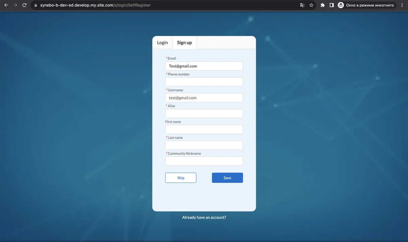
Task: Click the Username field label
Action: click(175, 90)
